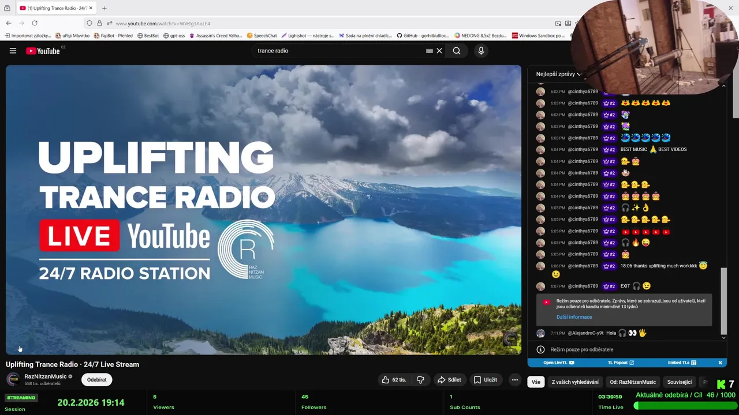
Task: Open the browser tab list icon
Action: (x=7, y=8)
